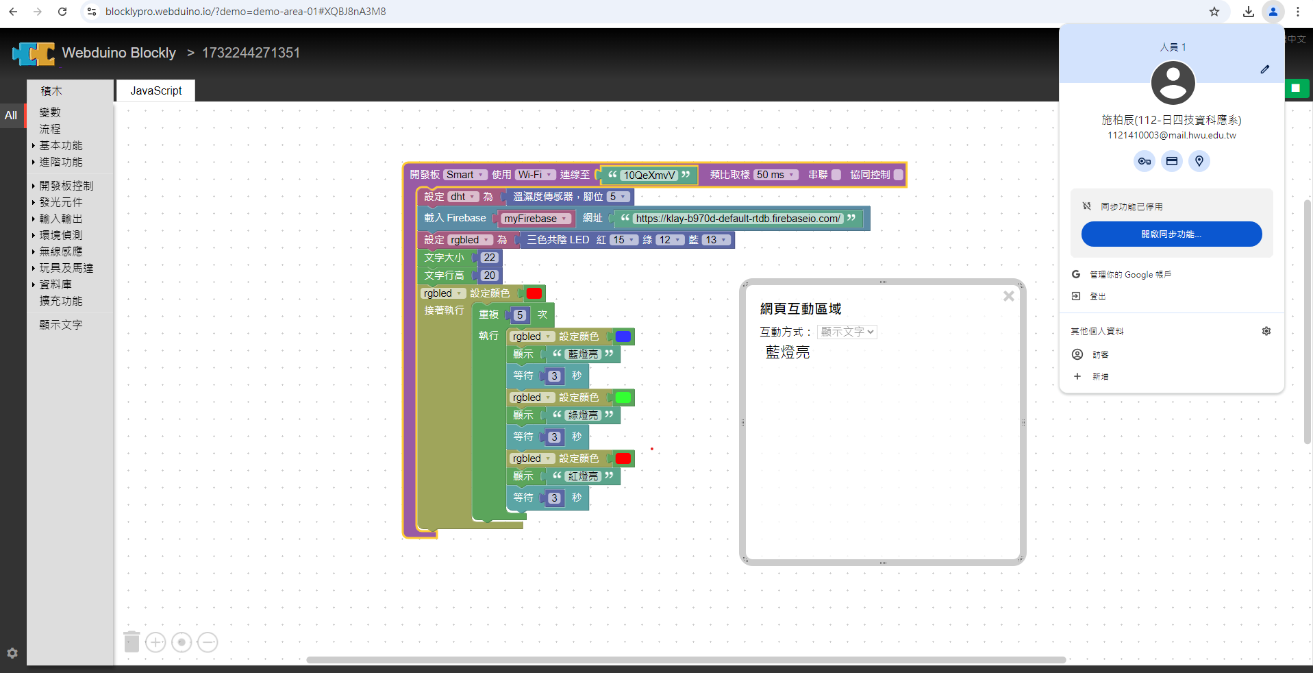Viewport: 1313px width, 673px height.
Task: Toggle the 協同控制 checkbox on board block
Action: 898,175
